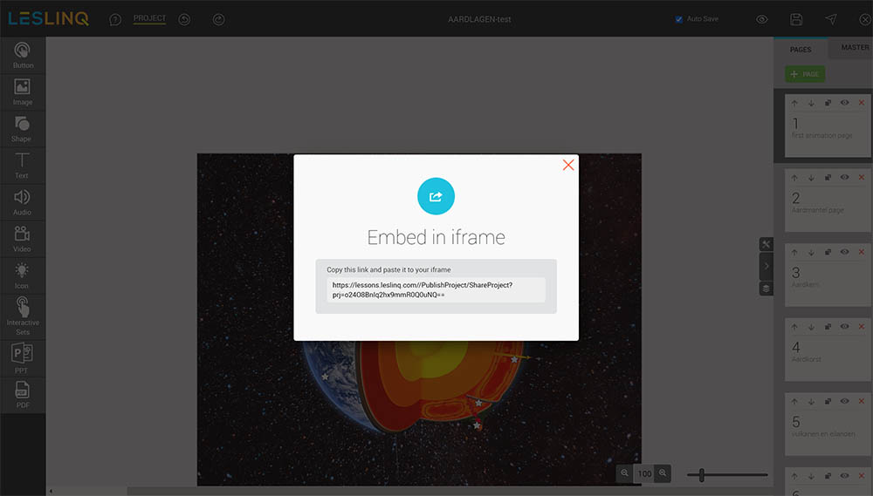Move page 3 Aardkern down

click(x=811, y=252)
